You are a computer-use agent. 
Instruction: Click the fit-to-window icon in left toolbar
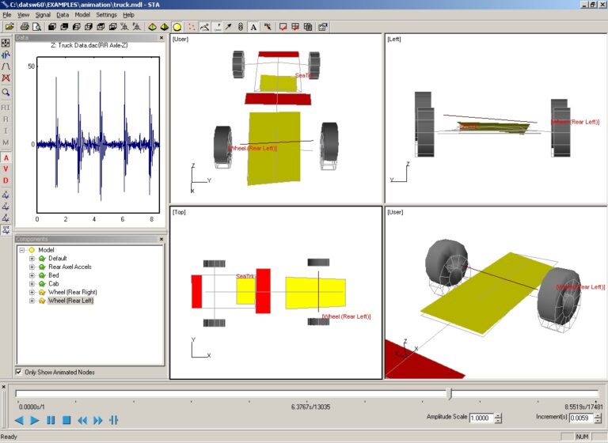coord(6,43)
